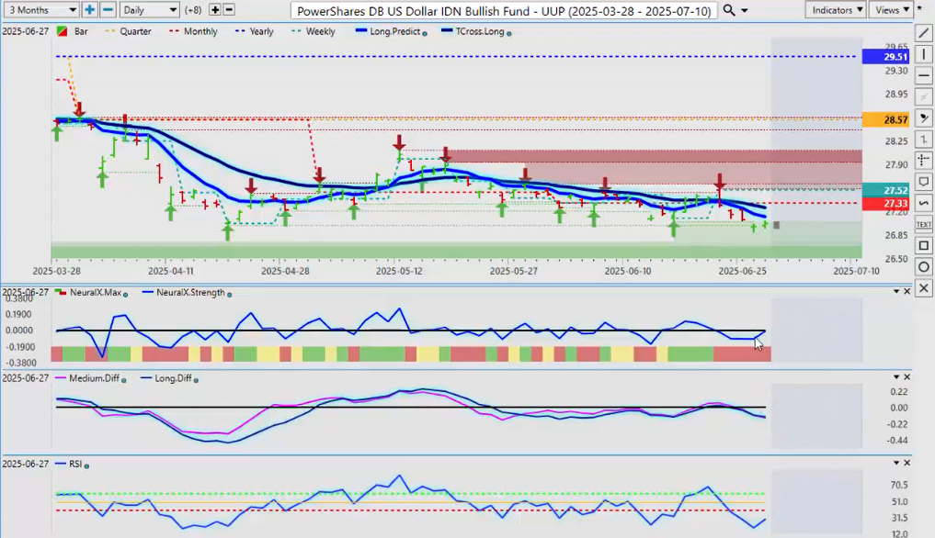Open the Views menu
Viewport: 935px width, 538px height.
coord(891,10)
